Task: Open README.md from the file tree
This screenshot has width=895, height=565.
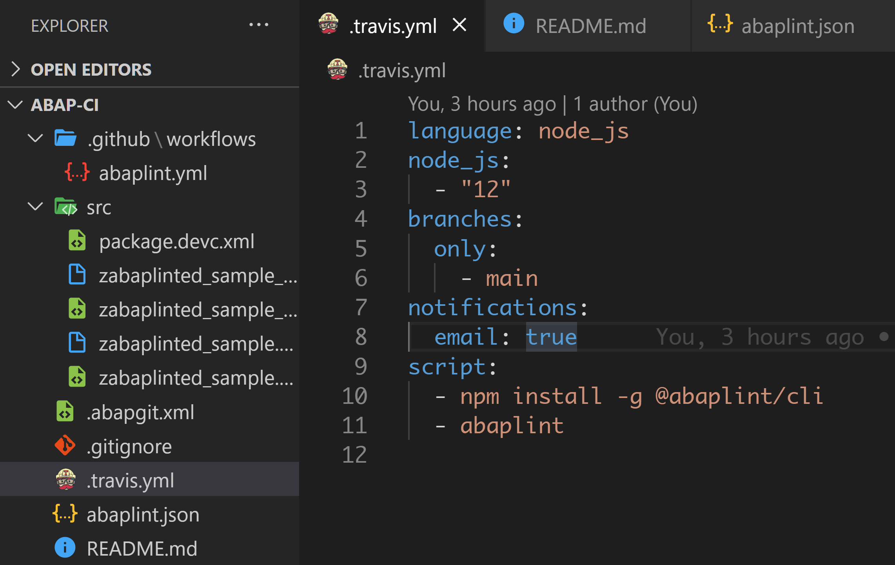Action: [x=142, y=548]
